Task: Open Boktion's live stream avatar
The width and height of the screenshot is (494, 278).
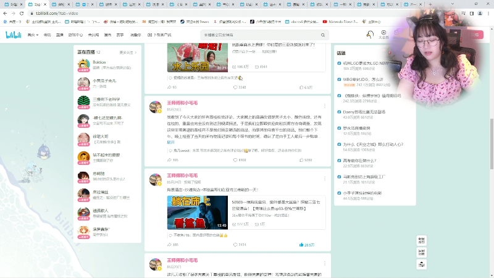Action: pyautogui.click(x=83, y=65)
